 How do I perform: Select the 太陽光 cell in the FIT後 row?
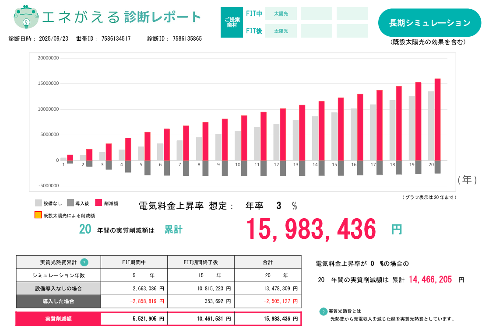point(281,31)
